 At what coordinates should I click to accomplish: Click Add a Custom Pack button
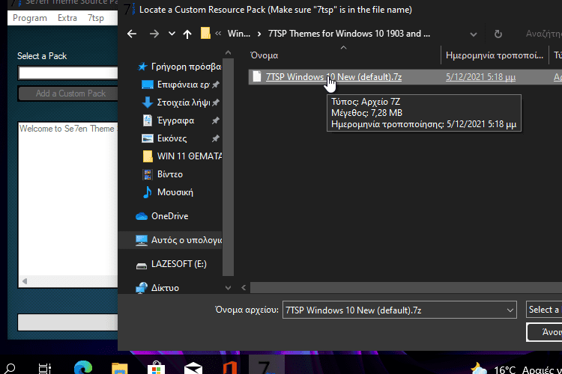coord(69,93)
